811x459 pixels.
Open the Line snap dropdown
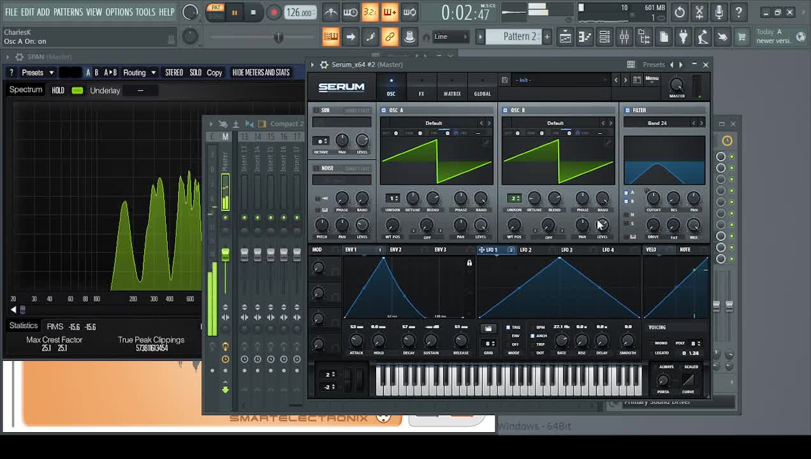tap(451, 36)
